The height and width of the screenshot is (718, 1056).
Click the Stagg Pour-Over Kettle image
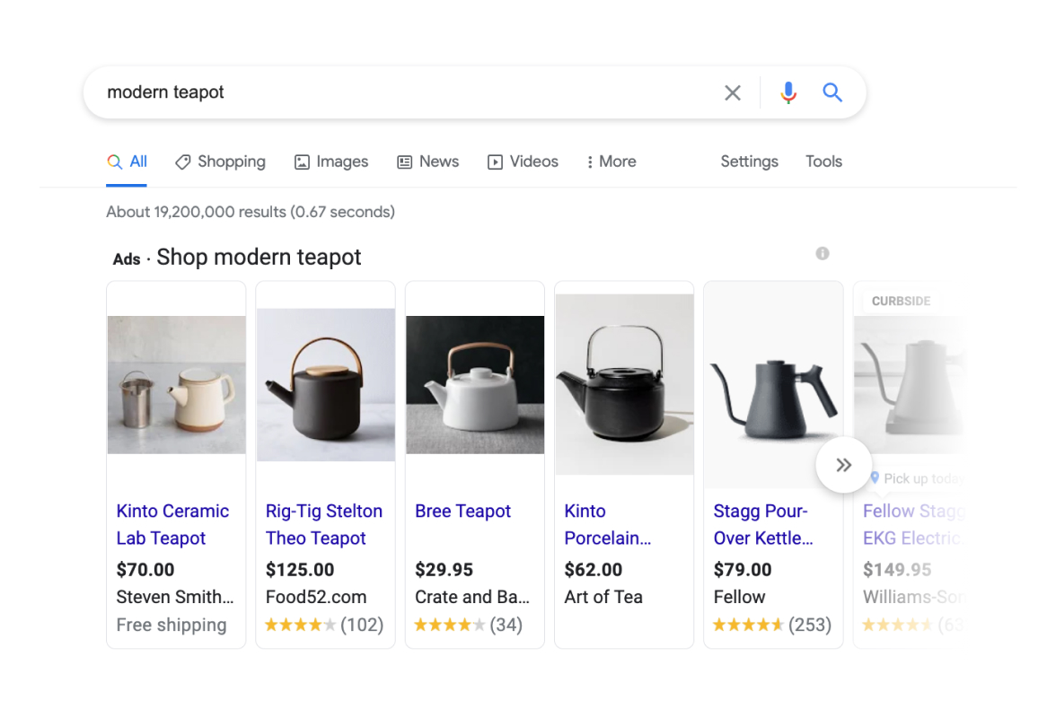tap(773, 388)
